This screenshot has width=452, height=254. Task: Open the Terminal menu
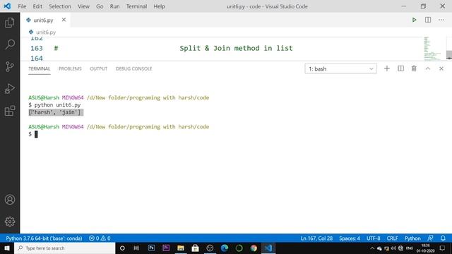pyautogui.click(x=136, y=6)
